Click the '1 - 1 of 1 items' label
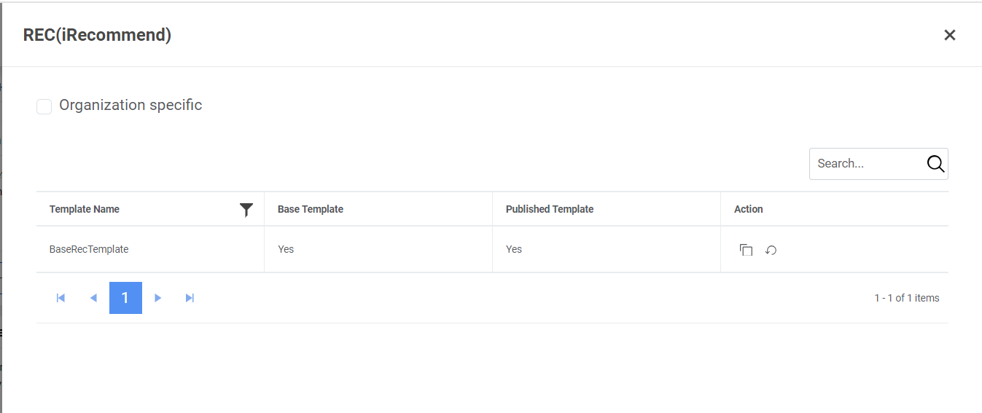982x413 pixels. pos(906,298)
